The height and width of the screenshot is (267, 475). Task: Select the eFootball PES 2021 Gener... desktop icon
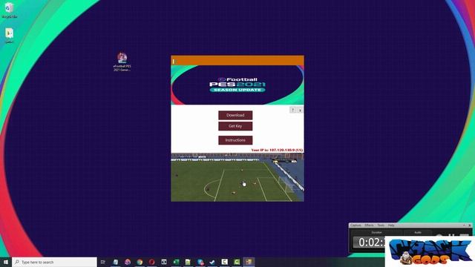(122, 62)
